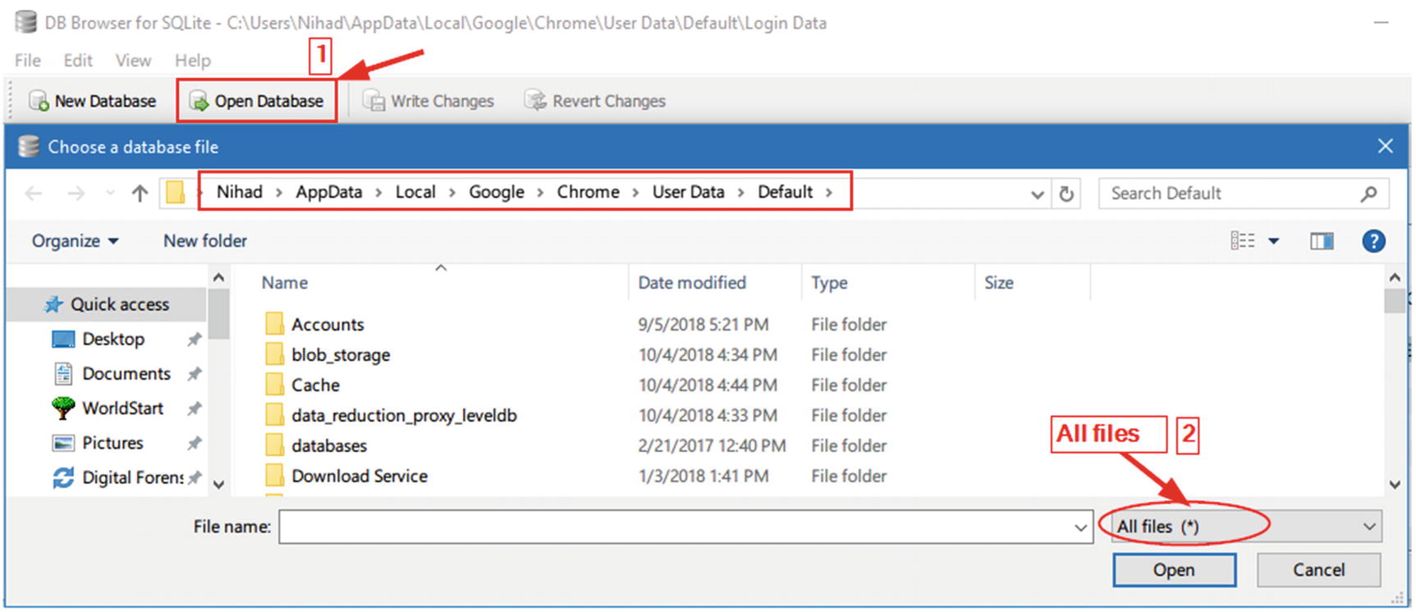
Task: Click the New Database toolbar icon
Action: (39, 101)
